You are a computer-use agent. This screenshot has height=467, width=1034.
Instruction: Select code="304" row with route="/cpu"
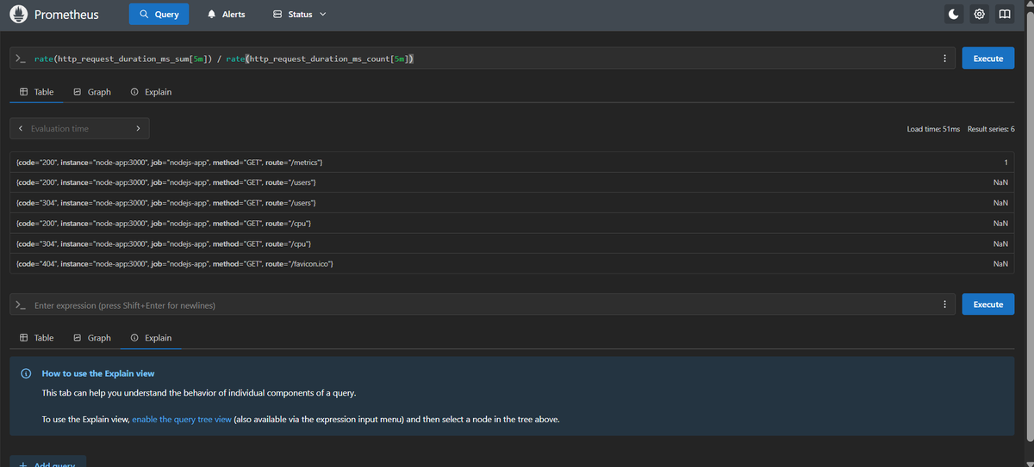coord(512,243)
